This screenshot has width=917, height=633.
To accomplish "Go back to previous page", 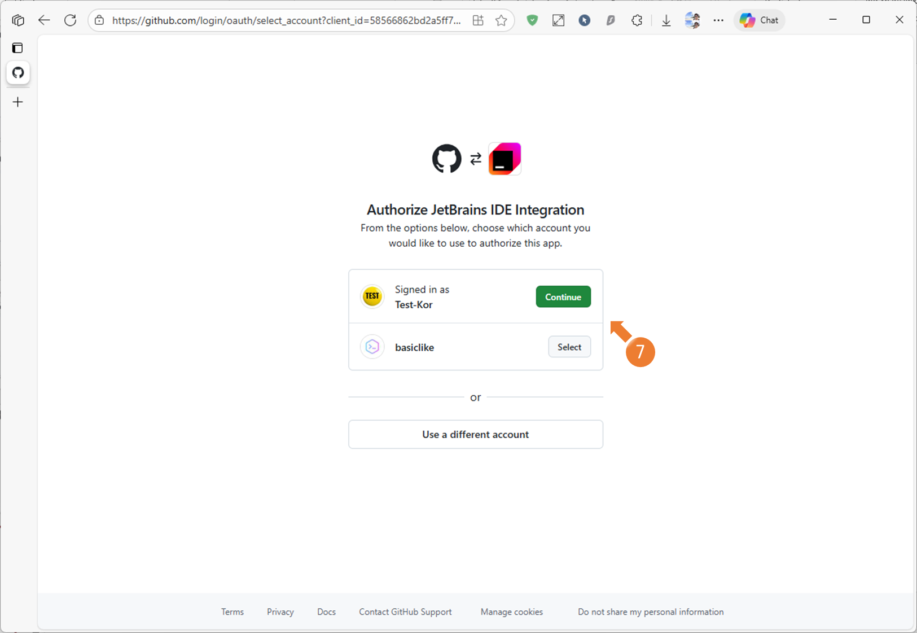I will [44, 20].
